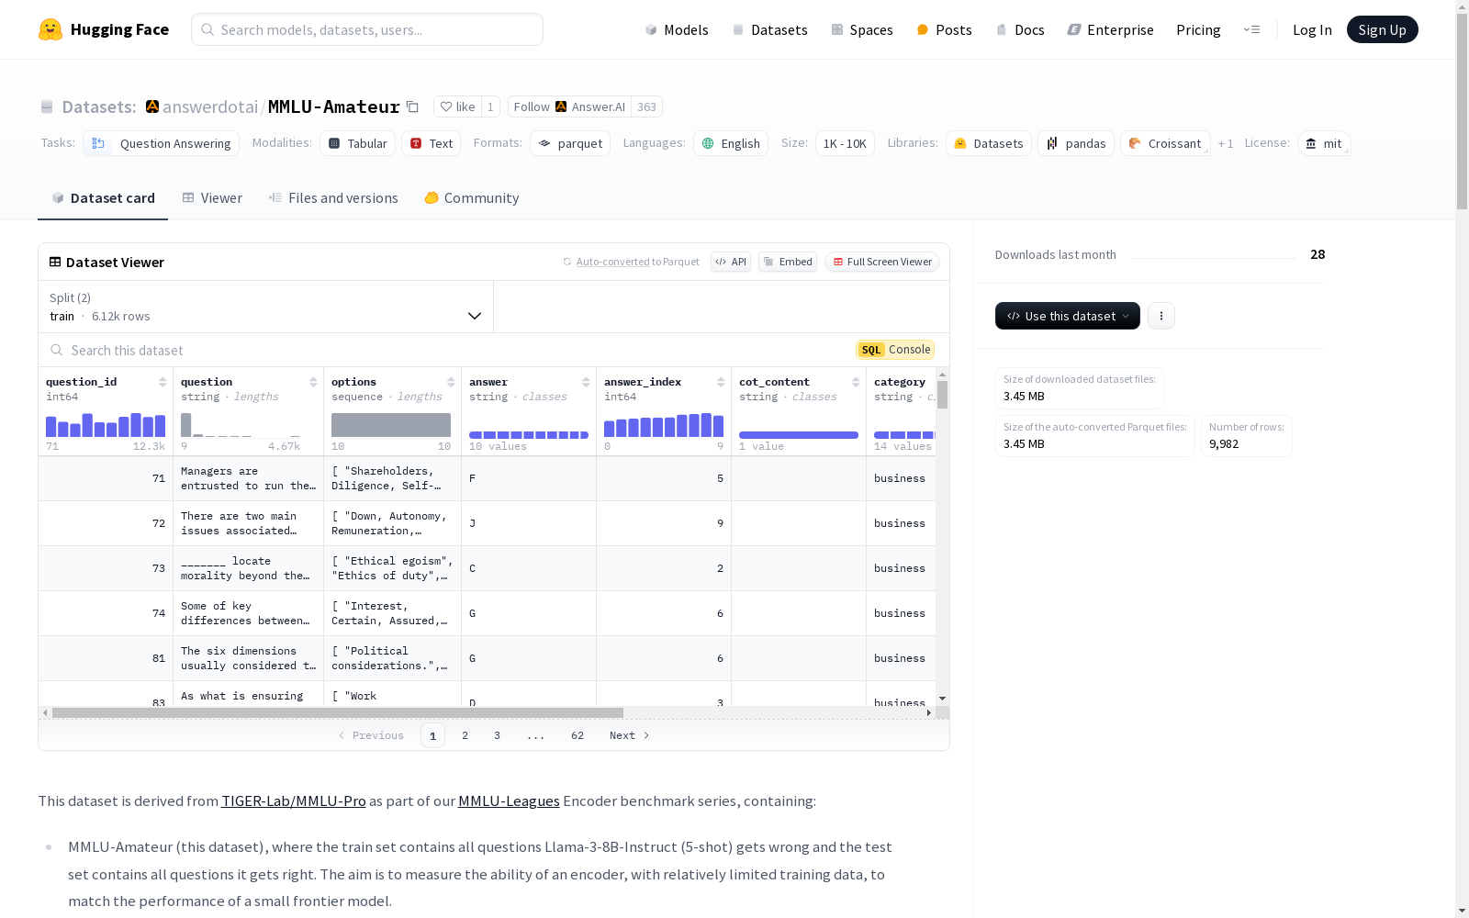Show the +1 more libraries
This screenshot has width=1469, height=918.
tap(1226, 143)
